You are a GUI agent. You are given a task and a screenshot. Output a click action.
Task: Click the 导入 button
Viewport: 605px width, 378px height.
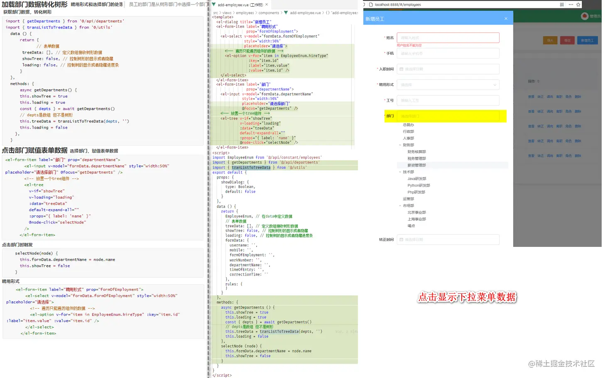pyautogui.click(x=550, y=40)
